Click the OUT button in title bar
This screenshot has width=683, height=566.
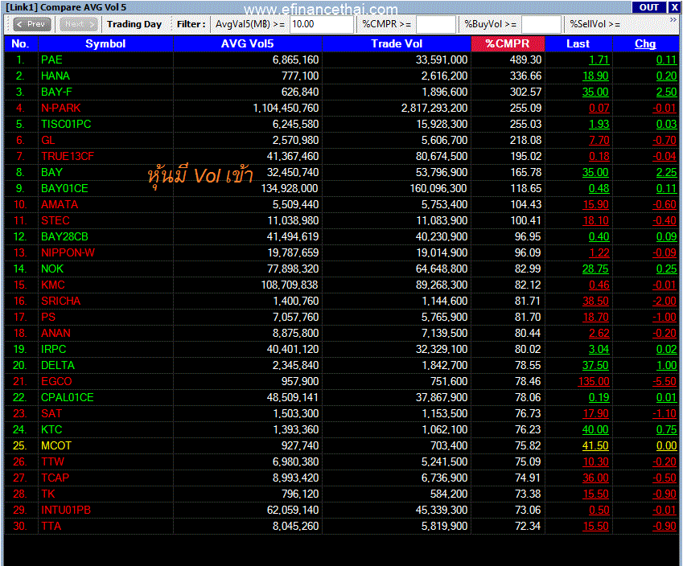click(x=648, y=7)
